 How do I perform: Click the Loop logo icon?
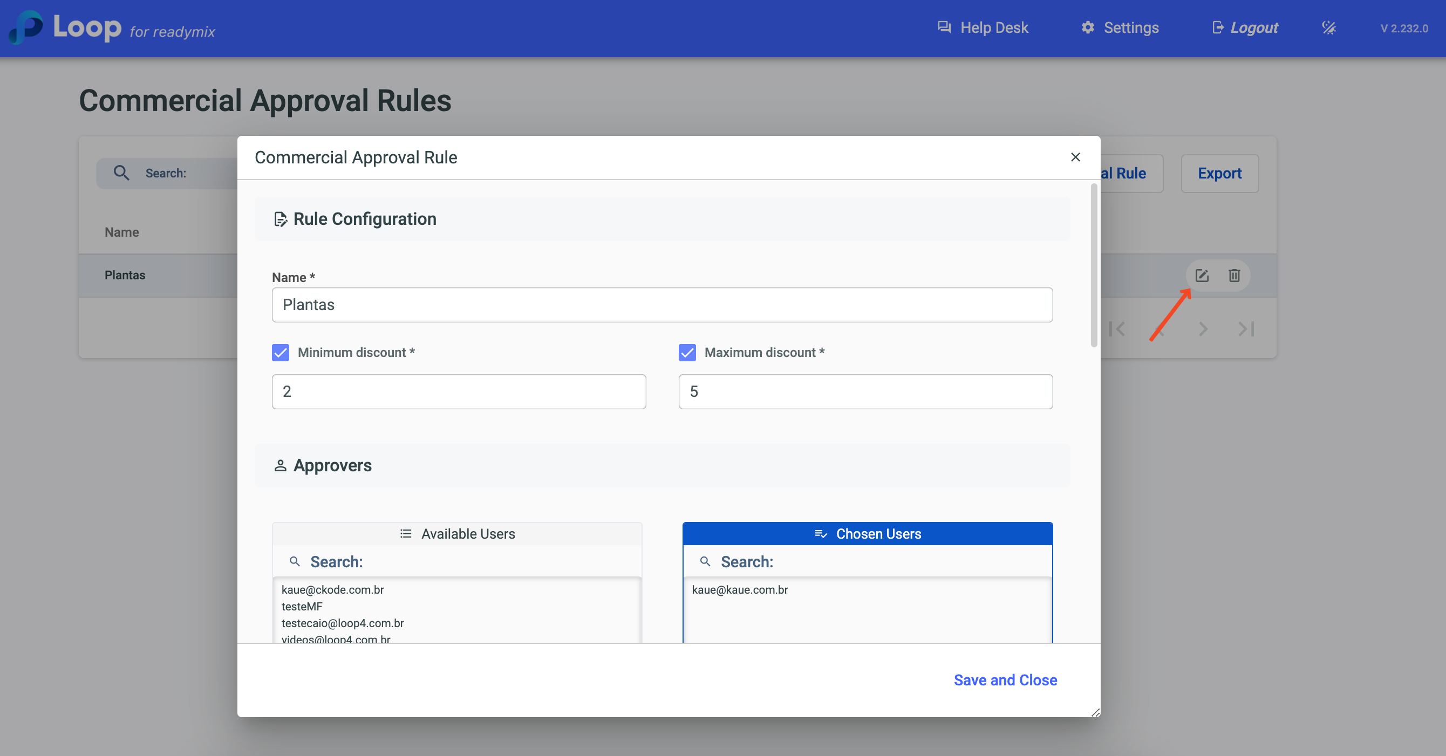(x=26, y=27)
